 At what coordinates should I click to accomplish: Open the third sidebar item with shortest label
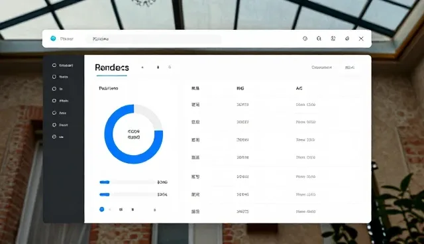[58, 89]
